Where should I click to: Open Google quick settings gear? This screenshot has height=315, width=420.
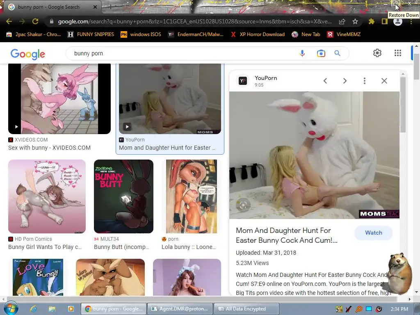[x=377, y=53]
